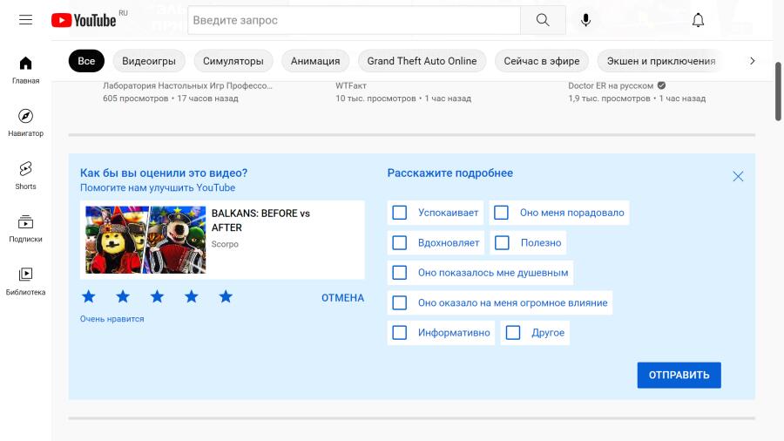The width and height of the screenshot is (784, 441).
Task: Select the Симуляторы chip
Action: click(233, 61)
